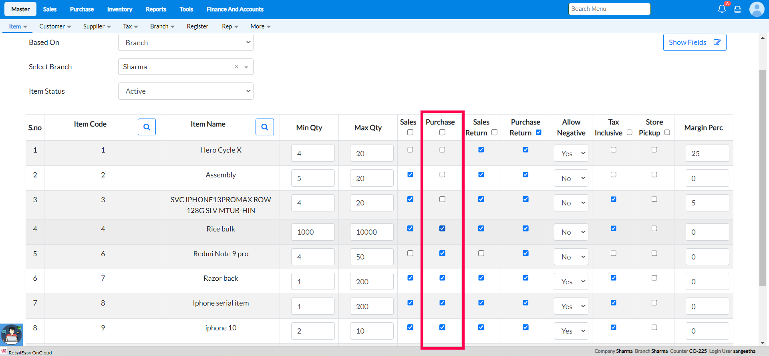Open the Item Status dropdown
This screenshot has width=769, height=356.
coord(186,91)
